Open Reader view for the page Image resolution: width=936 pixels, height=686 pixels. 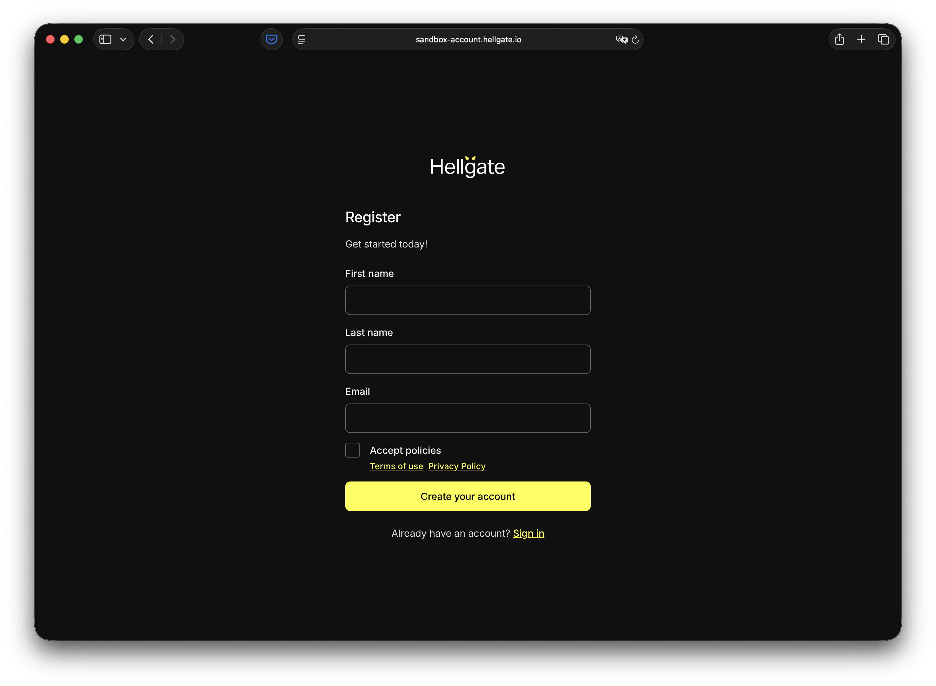pyautogui.click(x=302, y=39)
